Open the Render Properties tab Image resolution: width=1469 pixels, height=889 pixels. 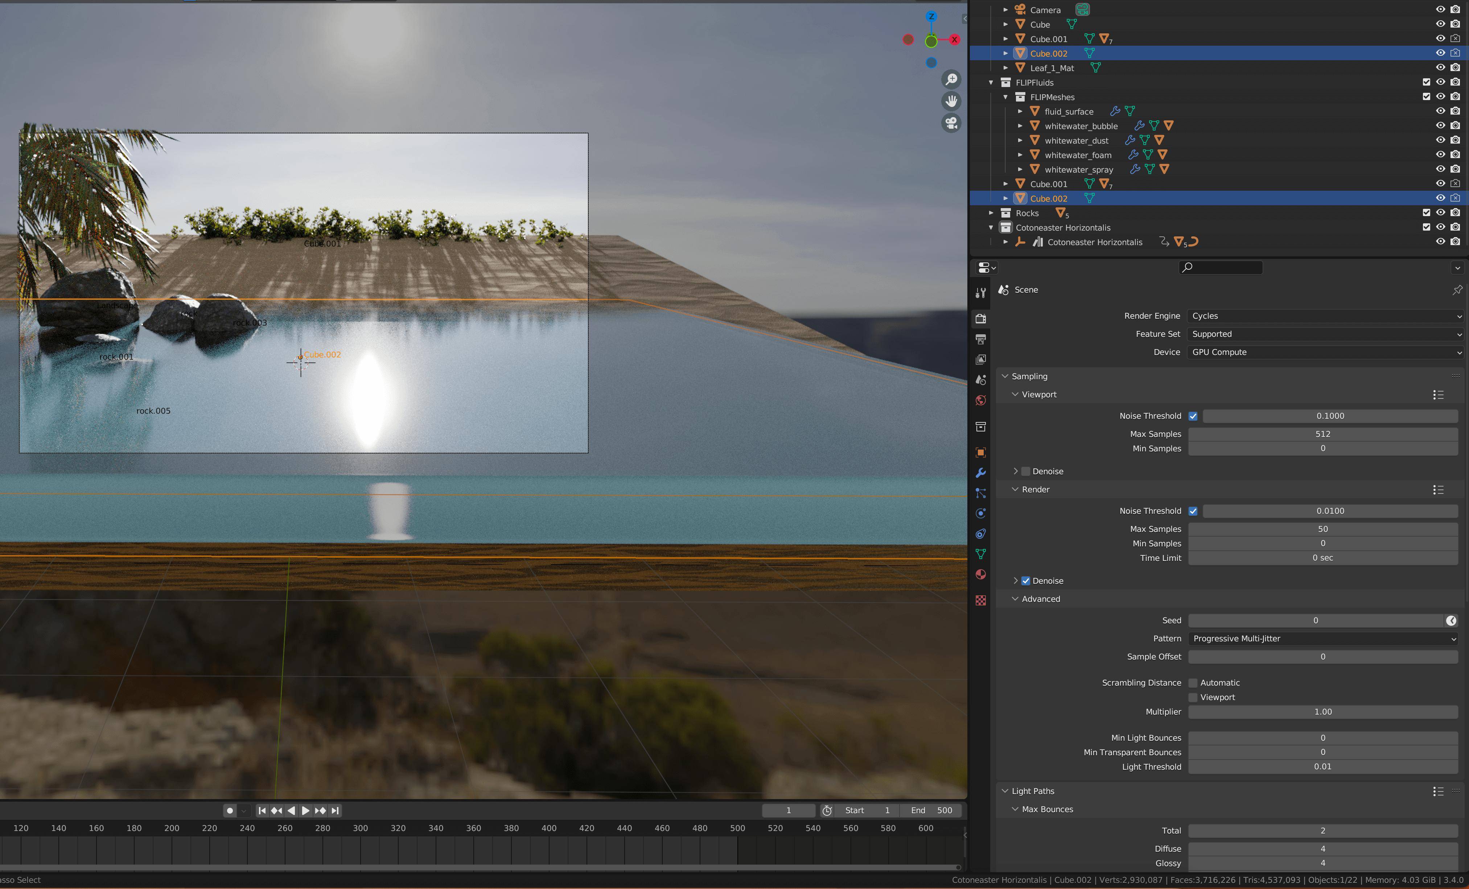pos(980,318)
